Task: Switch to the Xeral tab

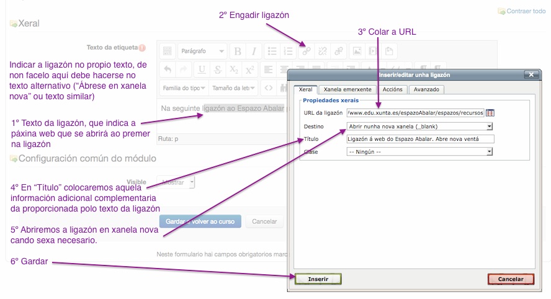Action: point(305,89)
